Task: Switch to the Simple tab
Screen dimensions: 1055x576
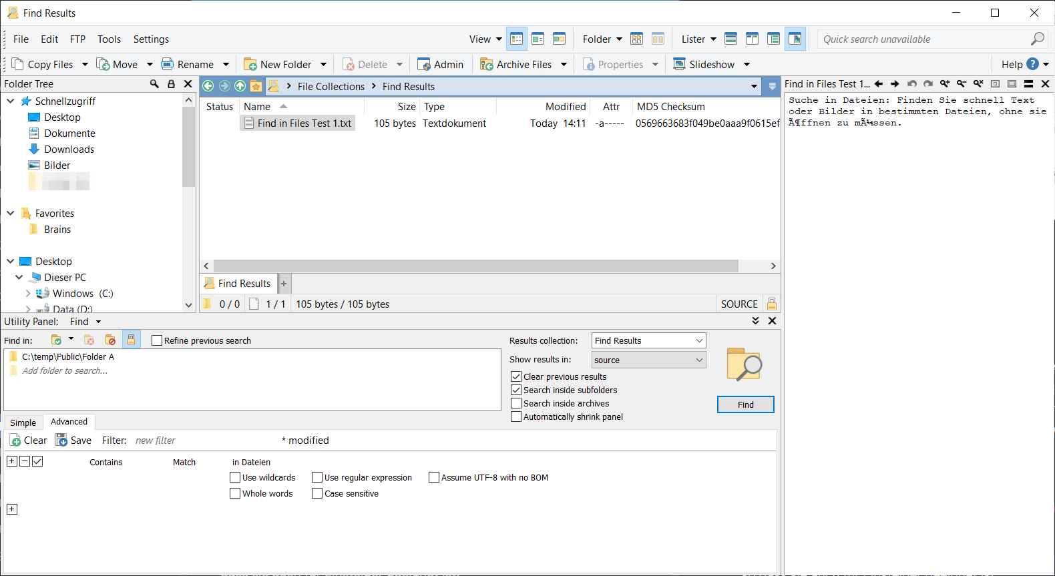Action: click(x=23, y=422)
